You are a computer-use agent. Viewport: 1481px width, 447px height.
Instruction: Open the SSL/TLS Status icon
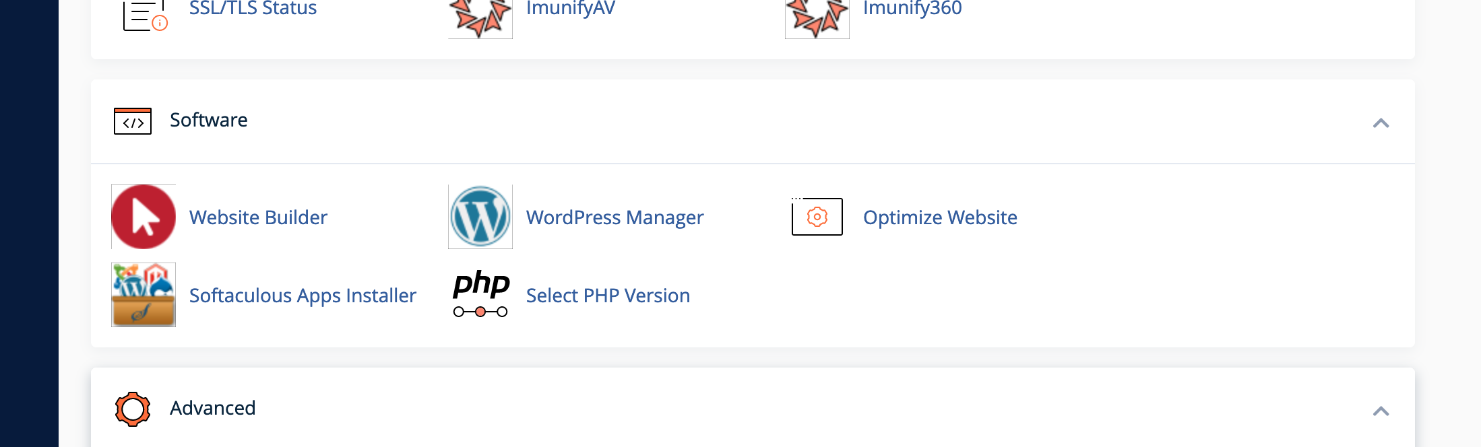pyautogui.click(x=145, y=15)
